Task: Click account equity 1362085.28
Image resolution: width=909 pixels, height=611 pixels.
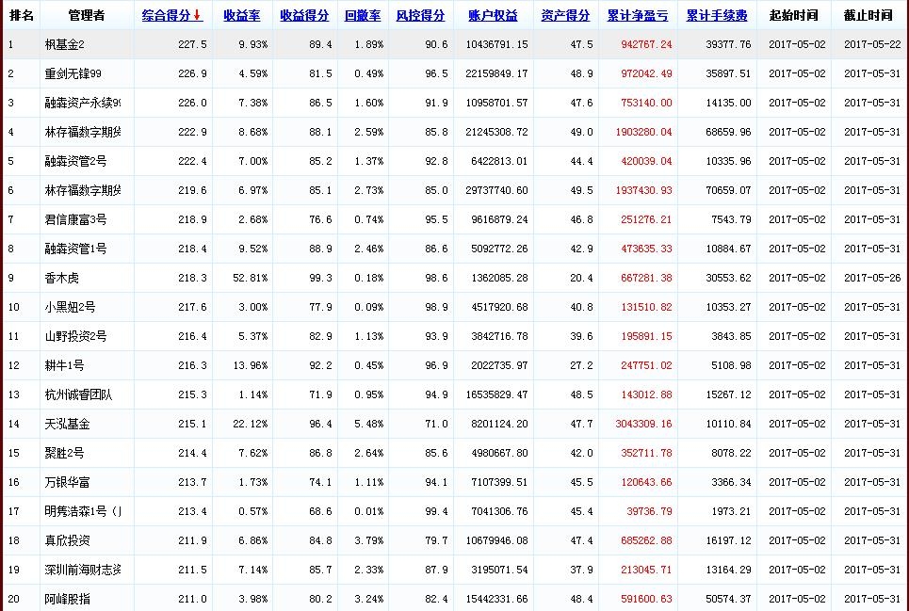Action: point(500,278)
